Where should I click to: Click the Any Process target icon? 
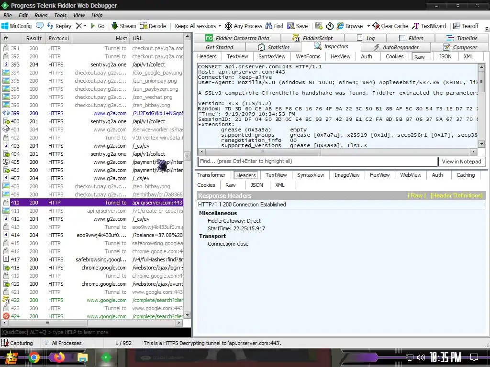point(228,26)
